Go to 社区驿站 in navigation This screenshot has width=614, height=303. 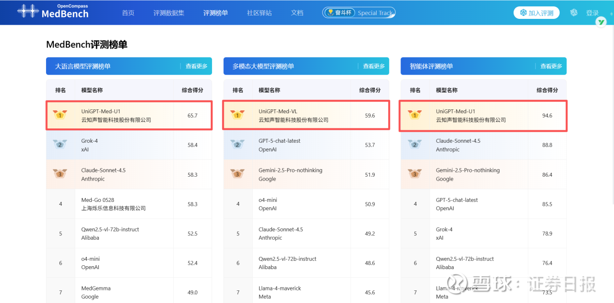tap(260, 13)
